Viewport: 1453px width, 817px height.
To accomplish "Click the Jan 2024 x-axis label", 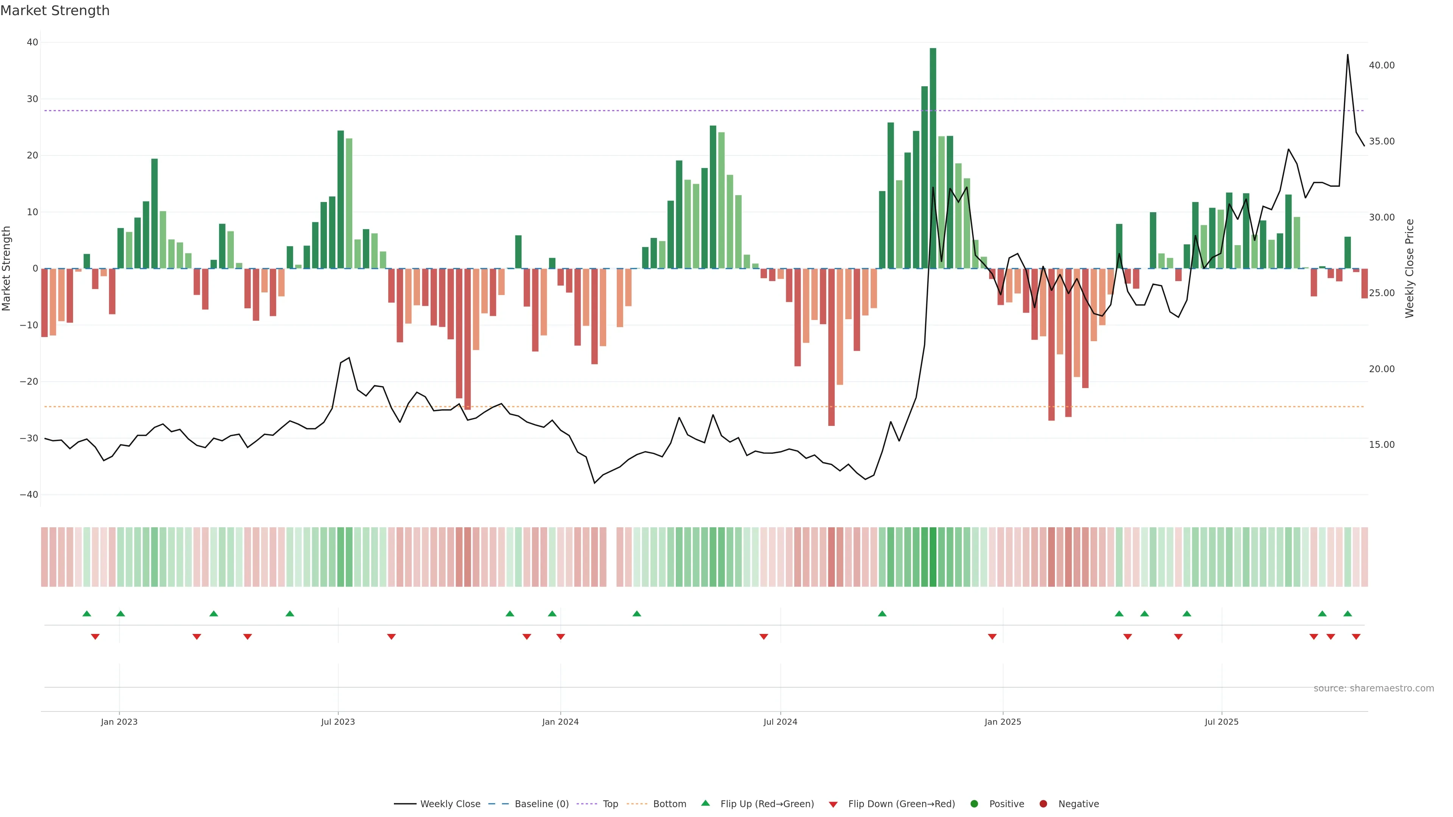I will (x=560, y=722).
